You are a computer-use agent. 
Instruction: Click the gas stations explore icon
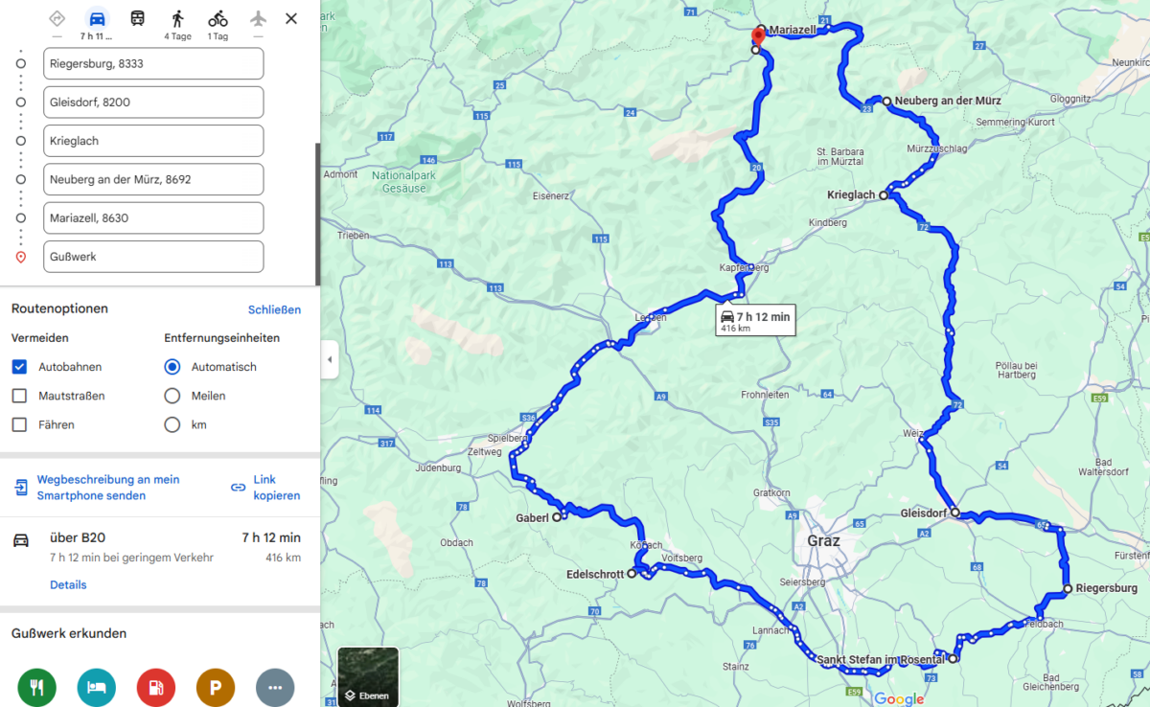click(x=156, y=687)
